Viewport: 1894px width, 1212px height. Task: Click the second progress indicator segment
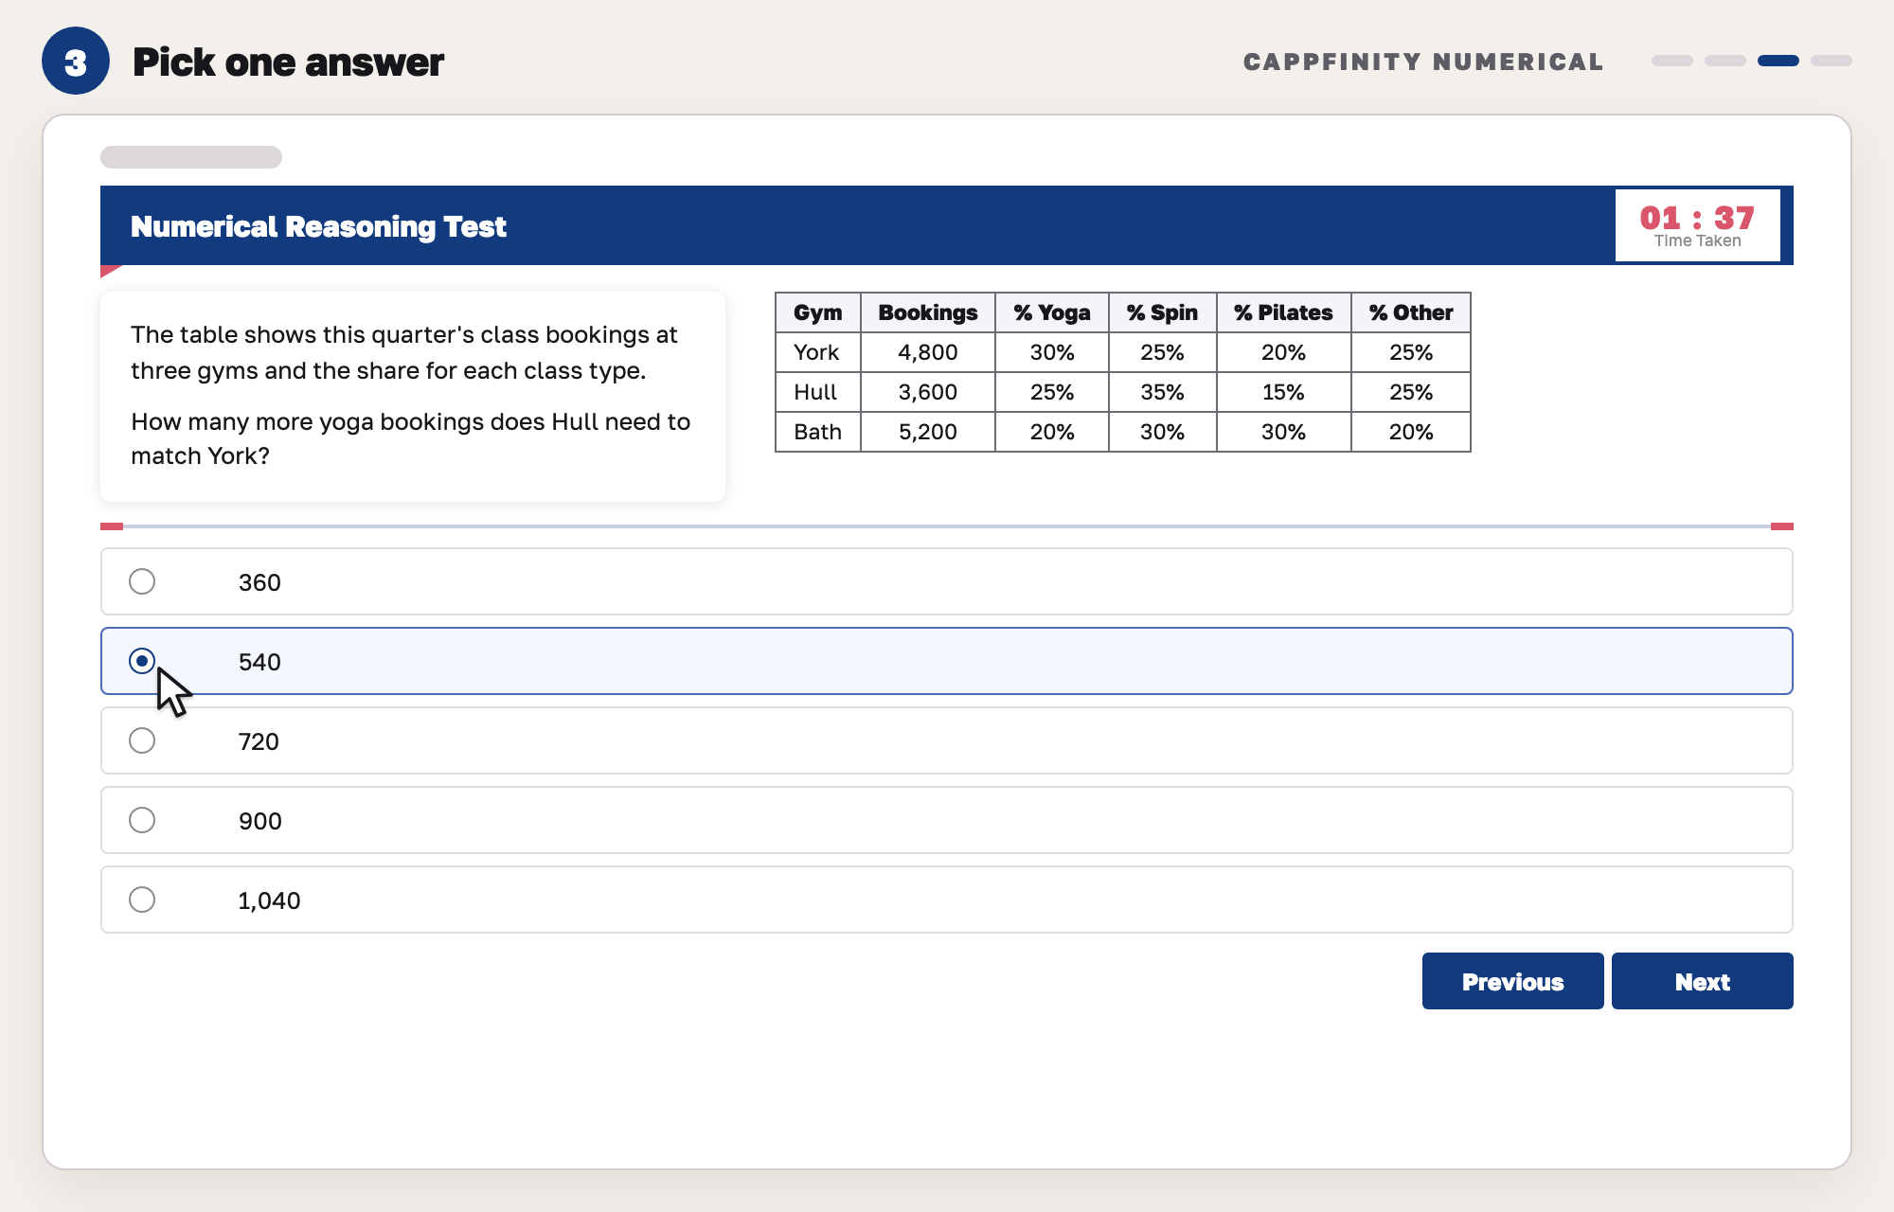pos(1725,61)
